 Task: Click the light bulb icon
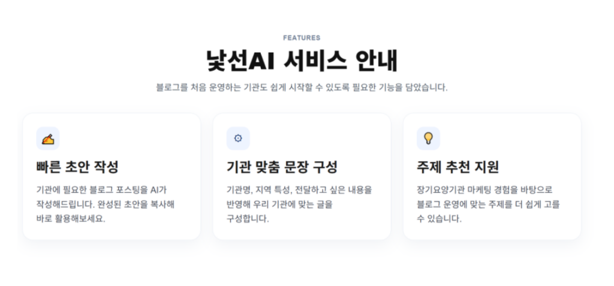click(428, 139)
